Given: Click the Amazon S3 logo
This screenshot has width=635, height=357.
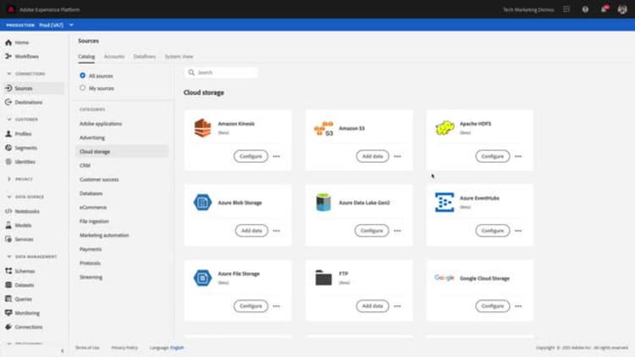Looking at the screenshot, I should tap(323, 129).
